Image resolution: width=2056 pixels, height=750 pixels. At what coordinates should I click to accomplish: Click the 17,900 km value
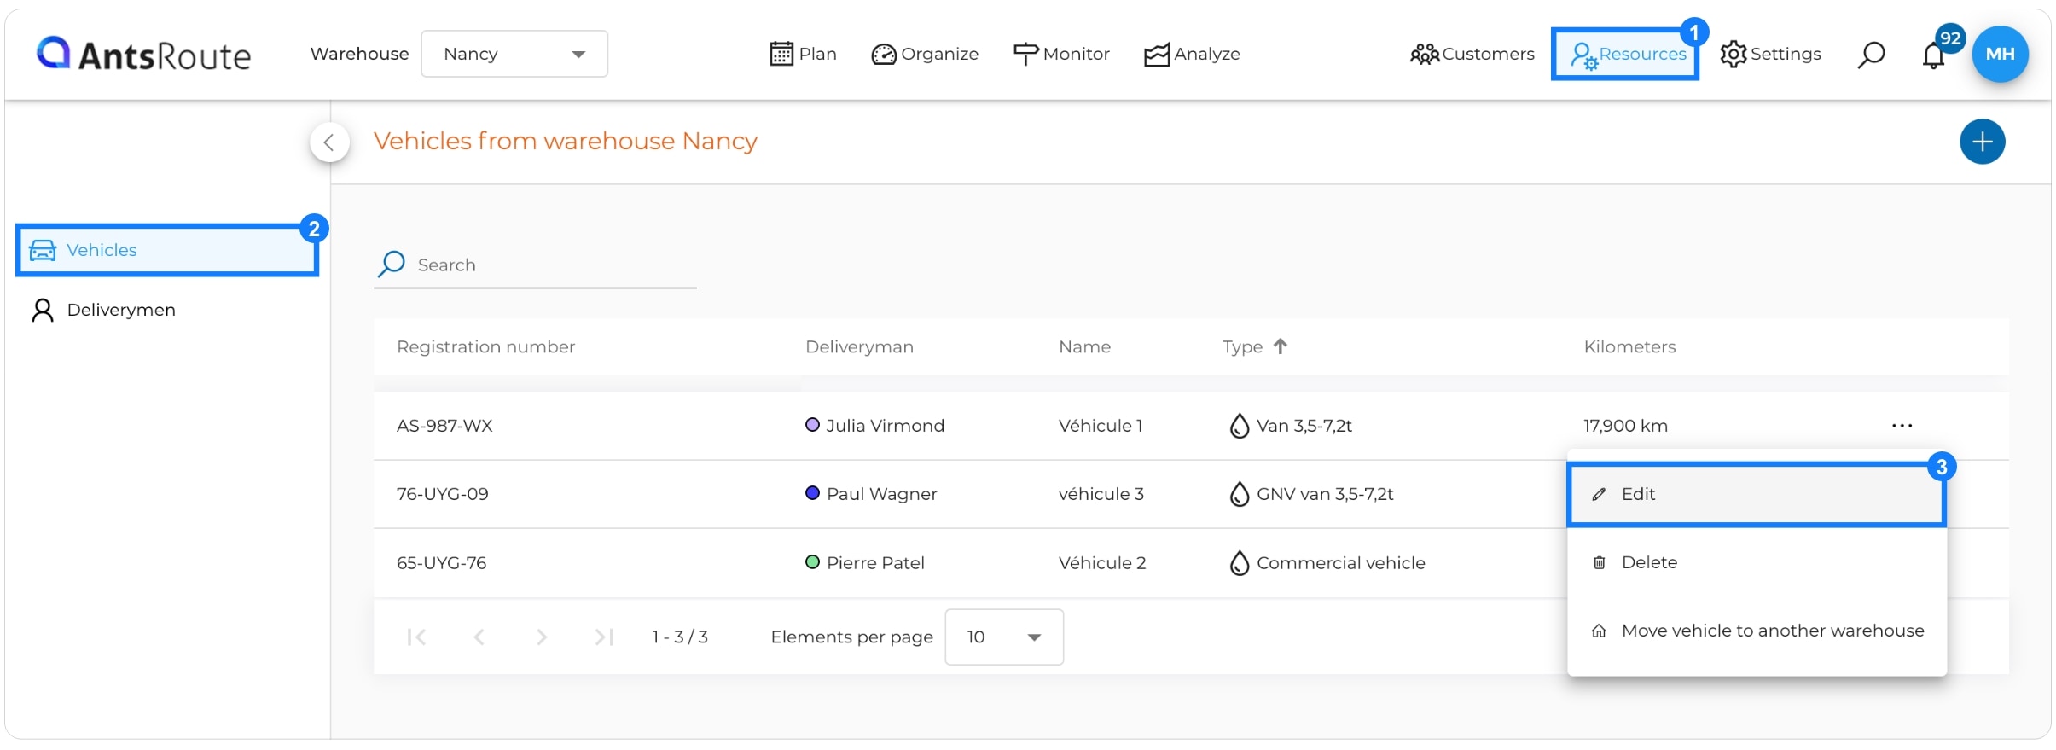(x=1625, y=426)
